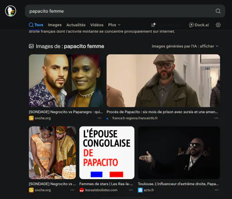
Task: Open more options for the Procès de Papacito result
Action: click(217, 118)
